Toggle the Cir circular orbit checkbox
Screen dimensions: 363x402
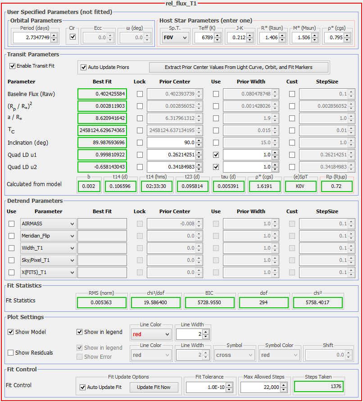point(73,37)
